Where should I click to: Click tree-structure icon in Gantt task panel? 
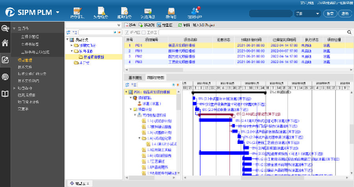coord(134,85)
